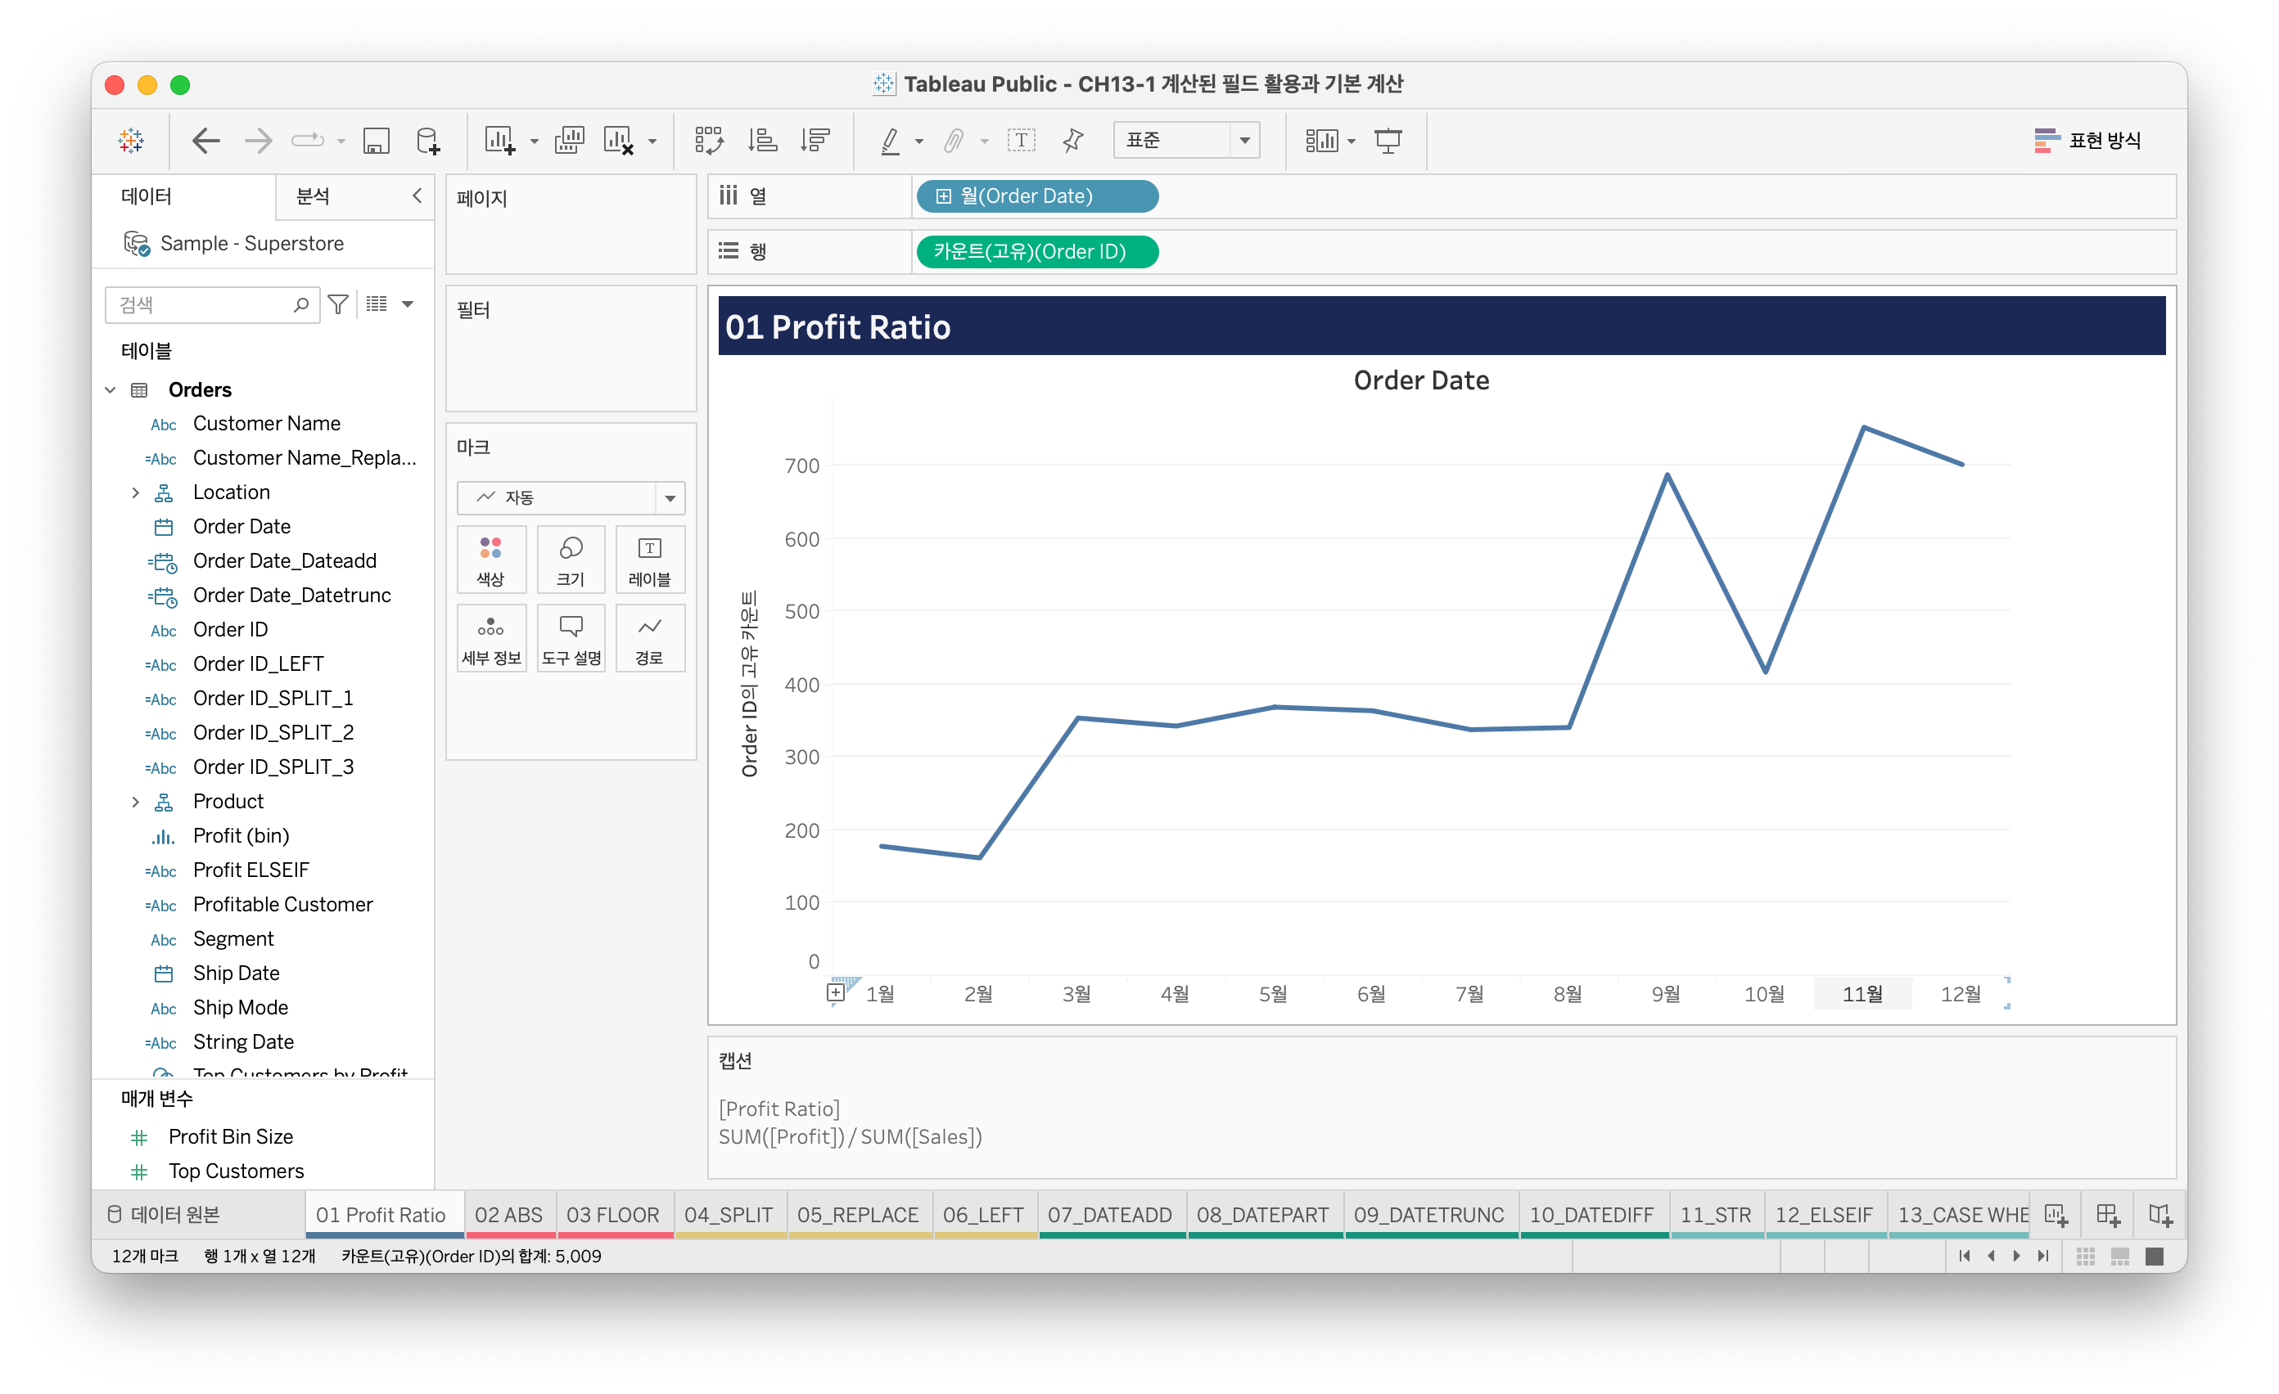The image size is (2279, 1394).
Task: Select the 11월 axis label
Action: click(1862, 994)
